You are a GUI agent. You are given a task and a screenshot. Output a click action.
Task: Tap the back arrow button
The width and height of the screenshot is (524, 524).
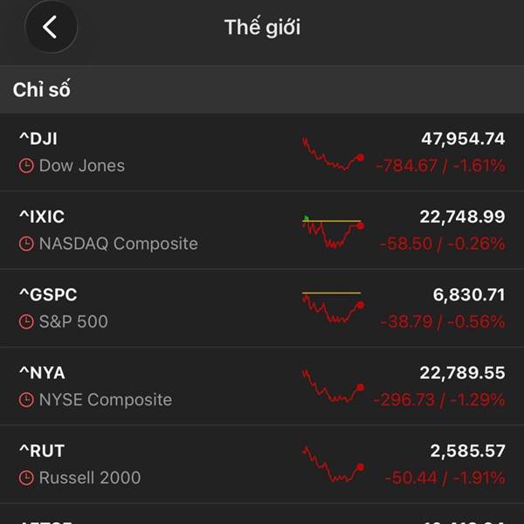point(51,27)
